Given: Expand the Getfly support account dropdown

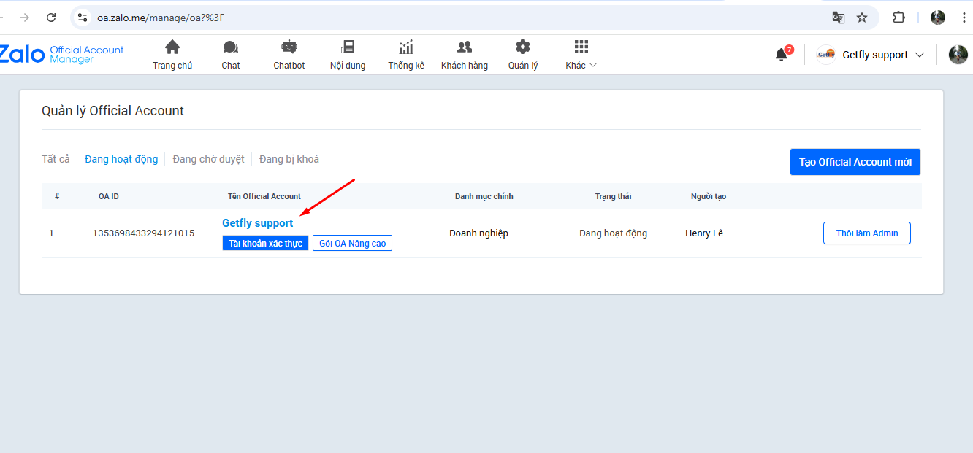Looking at the screenshot, I should click(x=920, y=55).
